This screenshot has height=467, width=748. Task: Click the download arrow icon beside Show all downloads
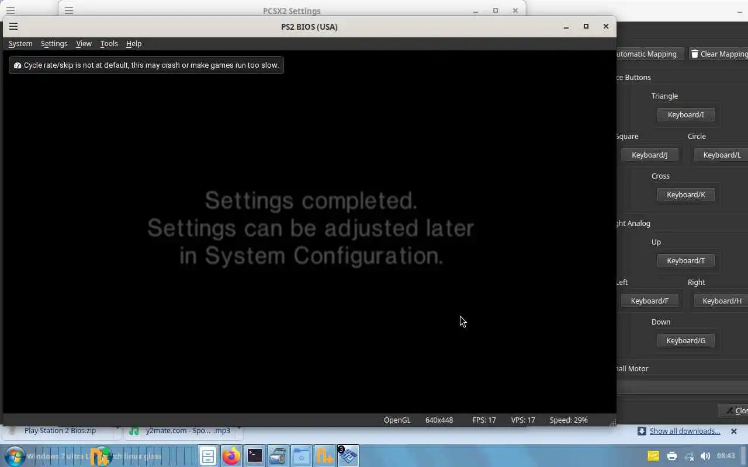[642, 431]
